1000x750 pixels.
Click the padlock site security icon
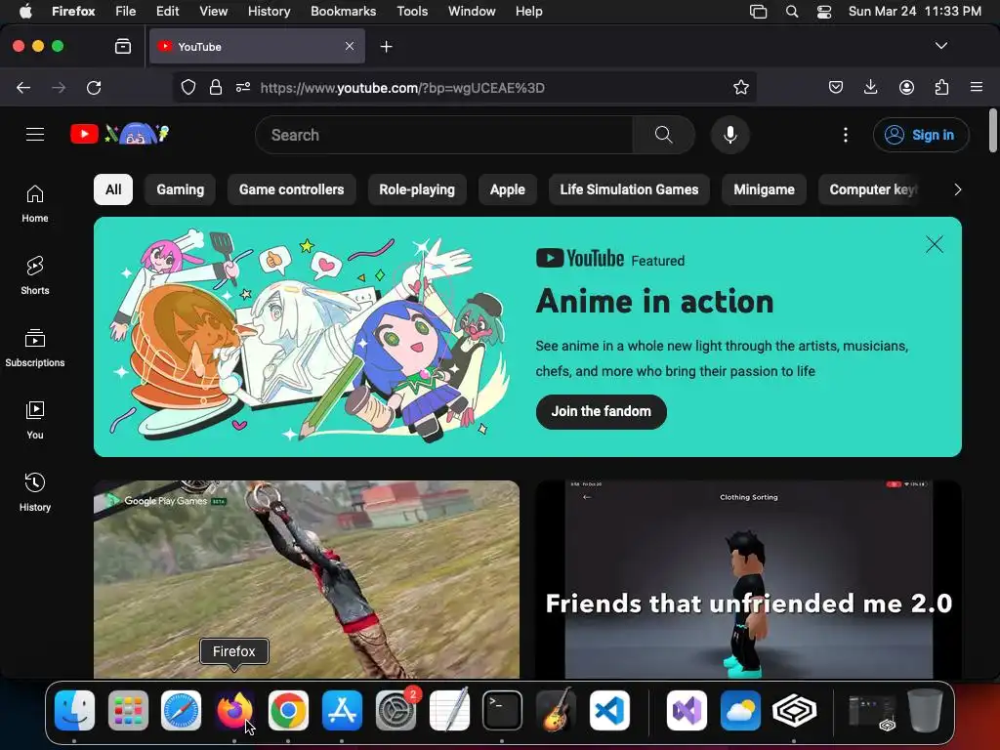(x=216, y=87)
